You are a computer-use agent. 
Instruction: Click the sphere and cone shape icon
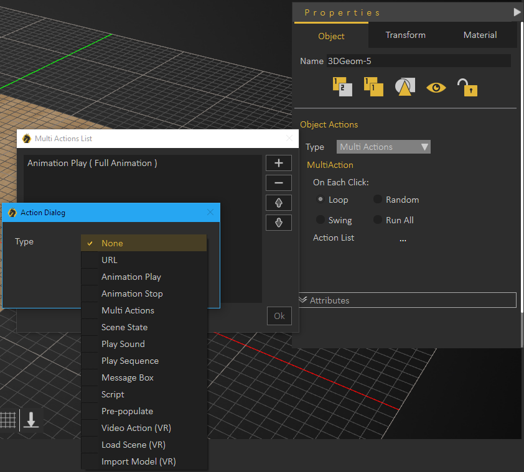pos(405,87)
